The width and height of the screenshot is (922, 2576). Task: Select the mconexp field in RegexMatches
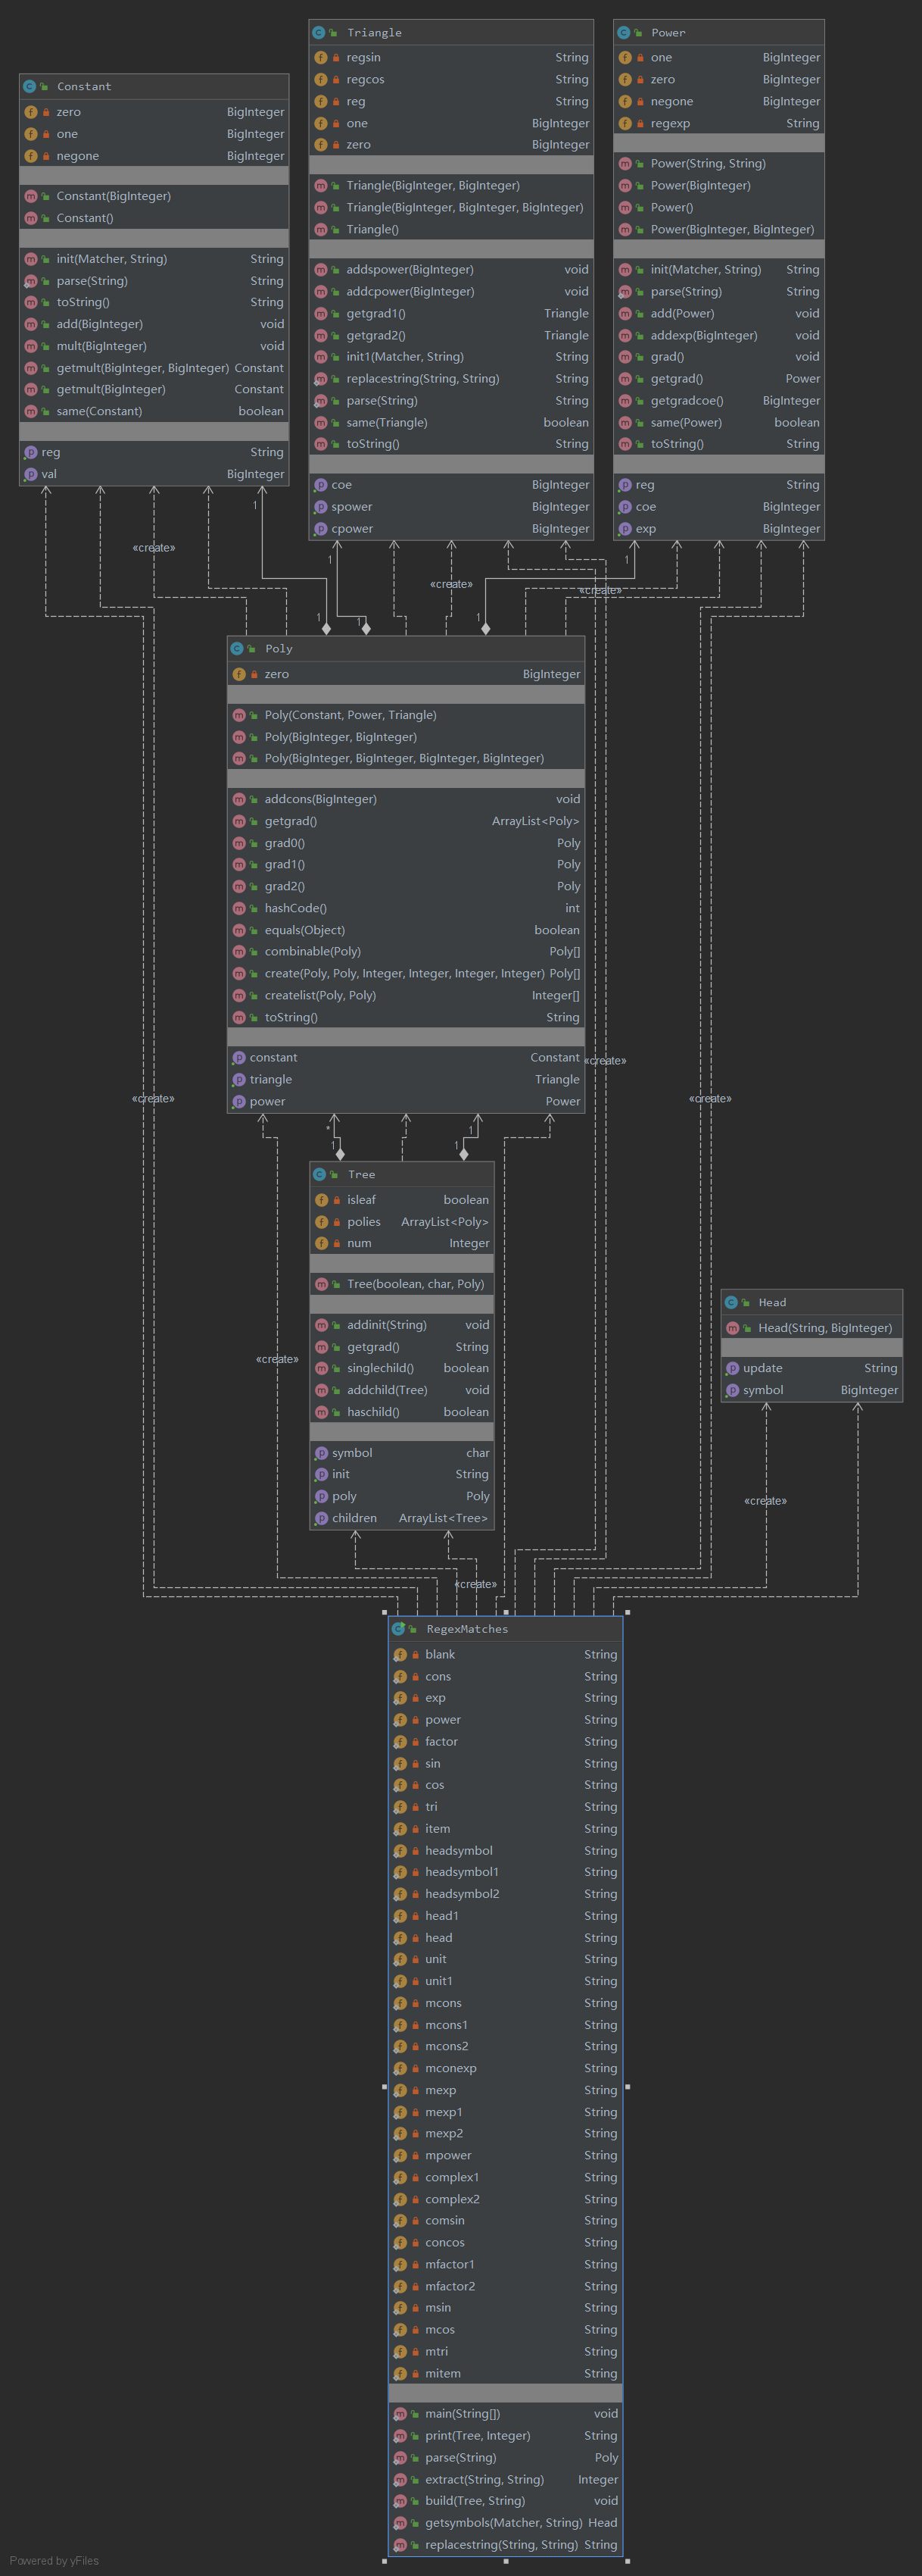click(506, 2069)
